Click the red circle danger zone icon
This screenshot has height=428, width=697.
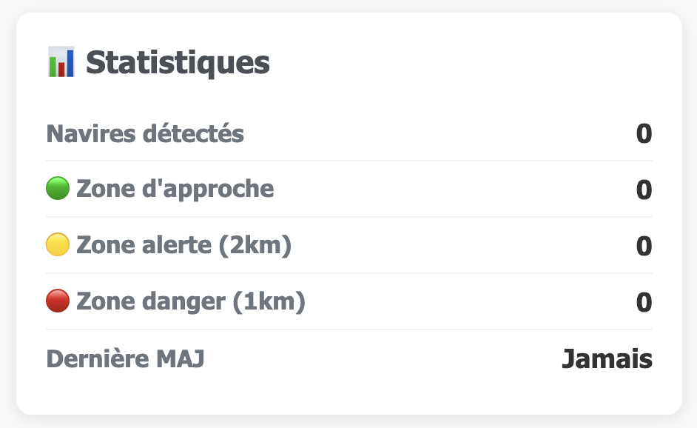coord(58,301)
